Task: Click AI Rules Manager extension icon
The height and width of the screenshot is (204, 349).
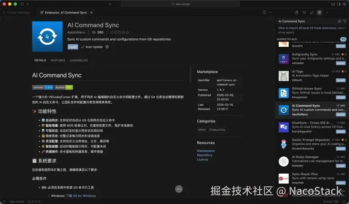Action: [x=284, y=161]
